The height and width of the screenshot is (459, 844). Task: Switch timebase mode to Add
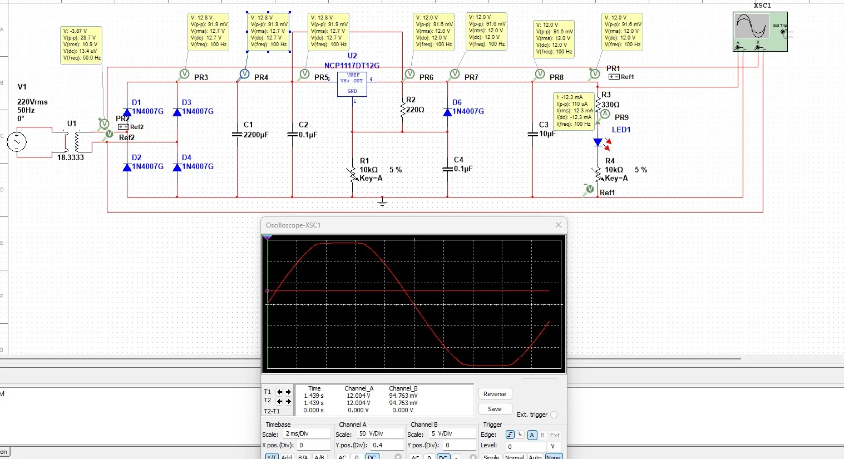pyautogui.click(x=287, y=457)
